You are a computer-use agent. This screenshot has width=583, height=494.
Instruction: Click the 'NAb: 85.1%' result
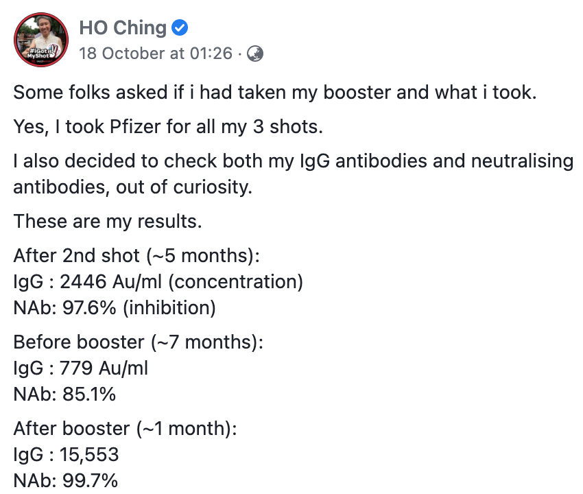(x=65, y=395)
